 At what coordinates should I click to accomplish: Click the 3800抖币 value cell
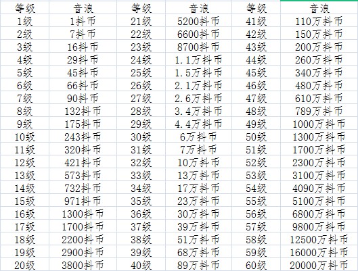[83, 265]
